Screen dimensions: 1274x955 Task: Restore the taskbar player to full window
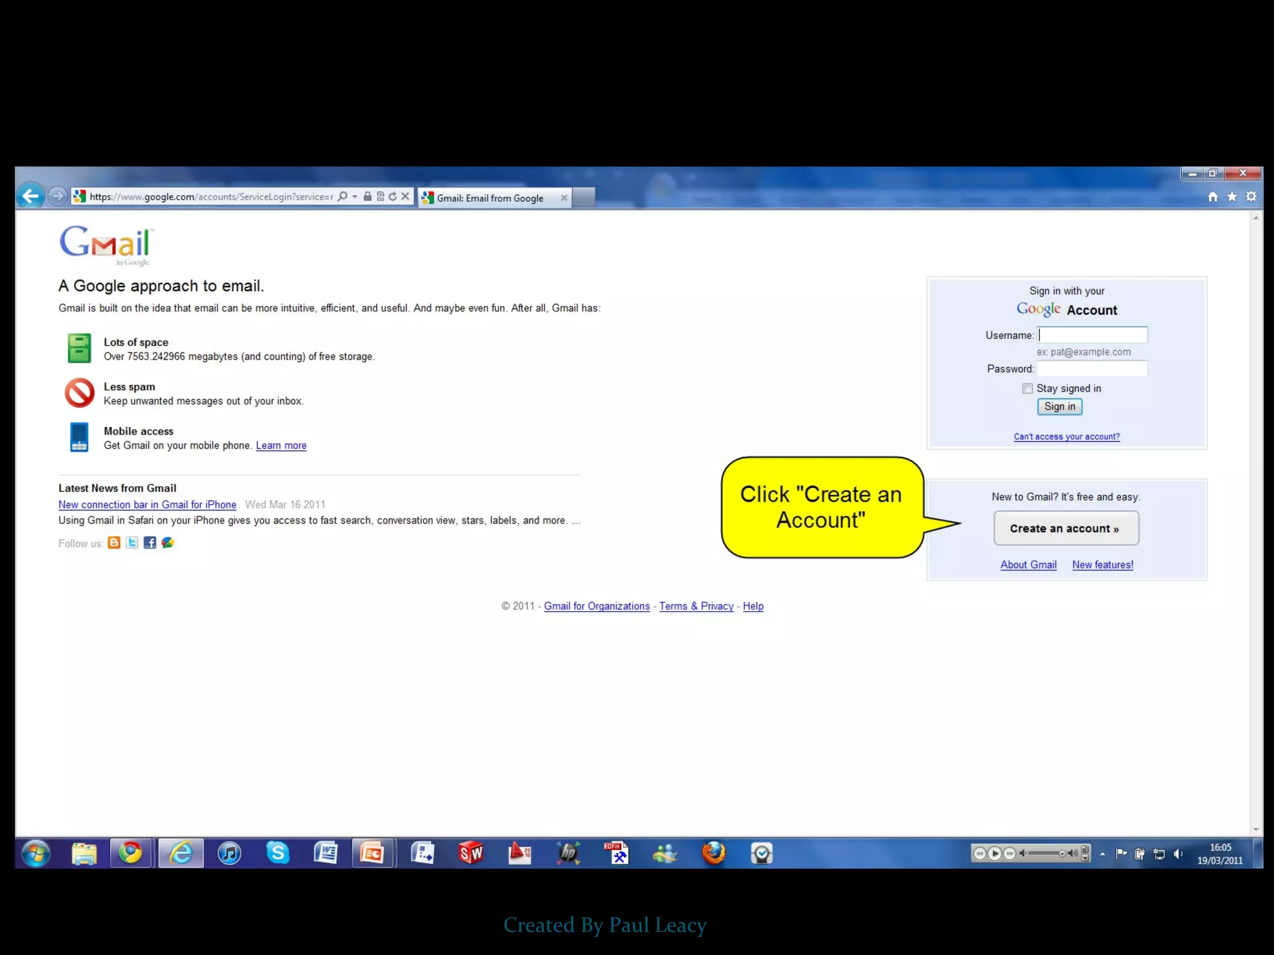coord(1086,849)
